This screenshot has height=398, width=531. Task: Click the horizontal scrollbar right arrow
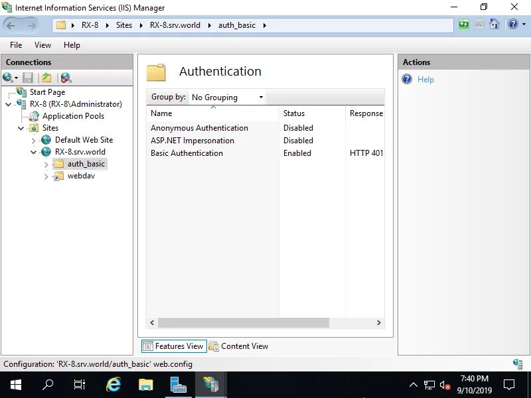[379, 323]
